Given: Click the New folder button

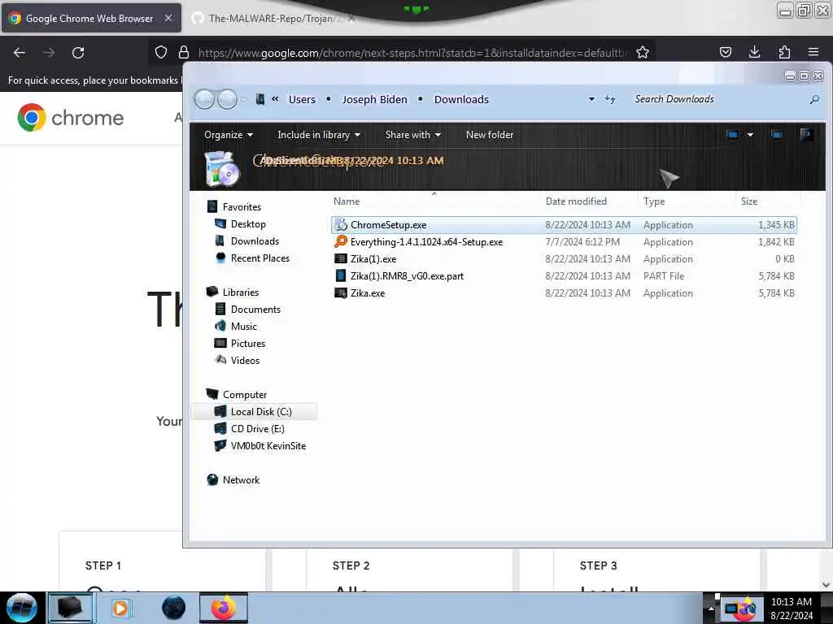Looking at the screenshot, I should 490,135.
